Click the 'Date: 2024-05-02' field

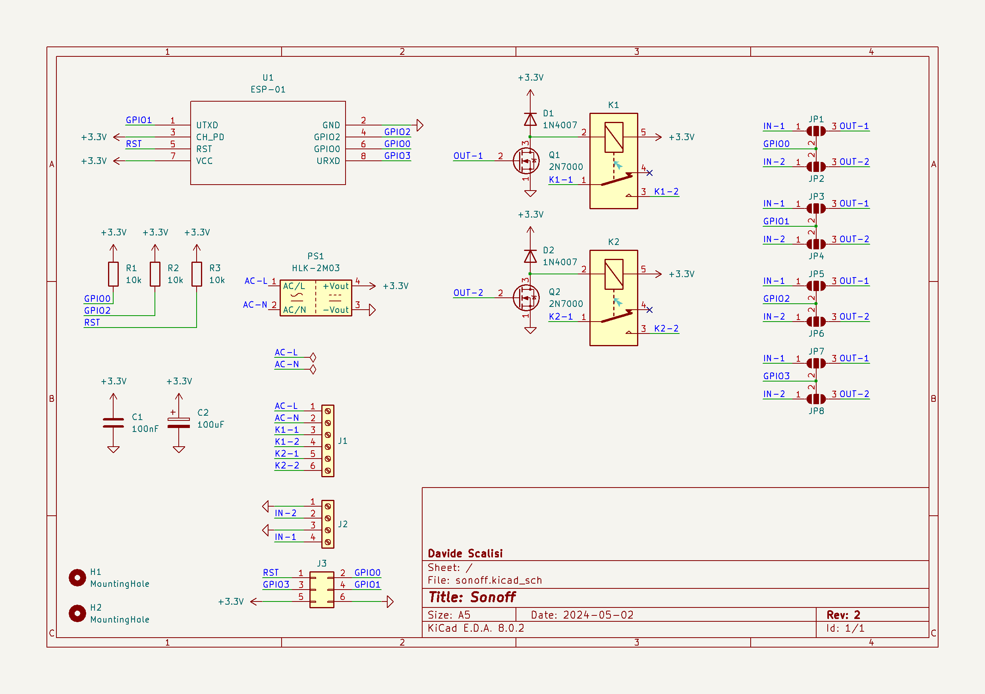(x=582, y=615)
